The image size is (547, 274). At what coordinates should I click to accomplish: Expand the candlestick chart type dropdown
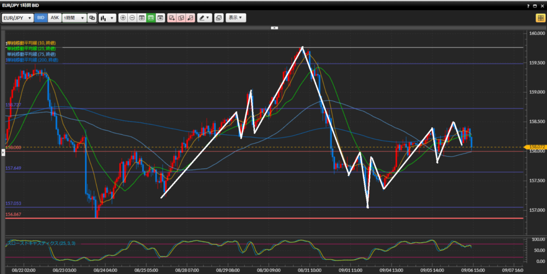pyautogui.click(x=107, y=18)
